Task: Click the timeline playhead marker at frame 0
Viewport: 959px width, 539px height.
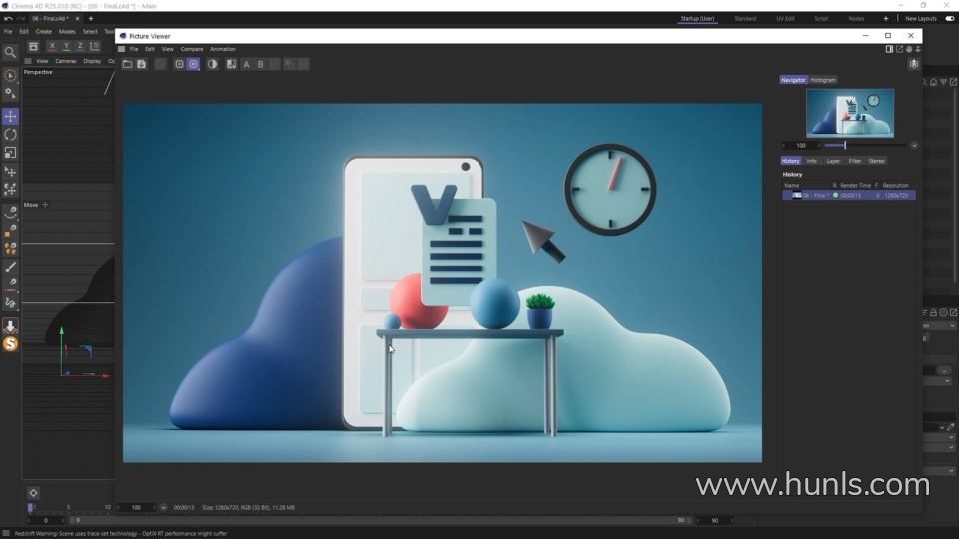Action: coord(31,507)
